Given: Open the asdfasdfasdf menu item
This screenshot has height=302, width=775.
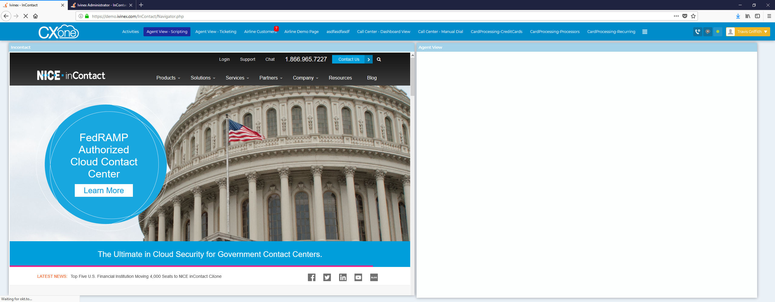Looking at the screenshot, I should coord(338,31).
